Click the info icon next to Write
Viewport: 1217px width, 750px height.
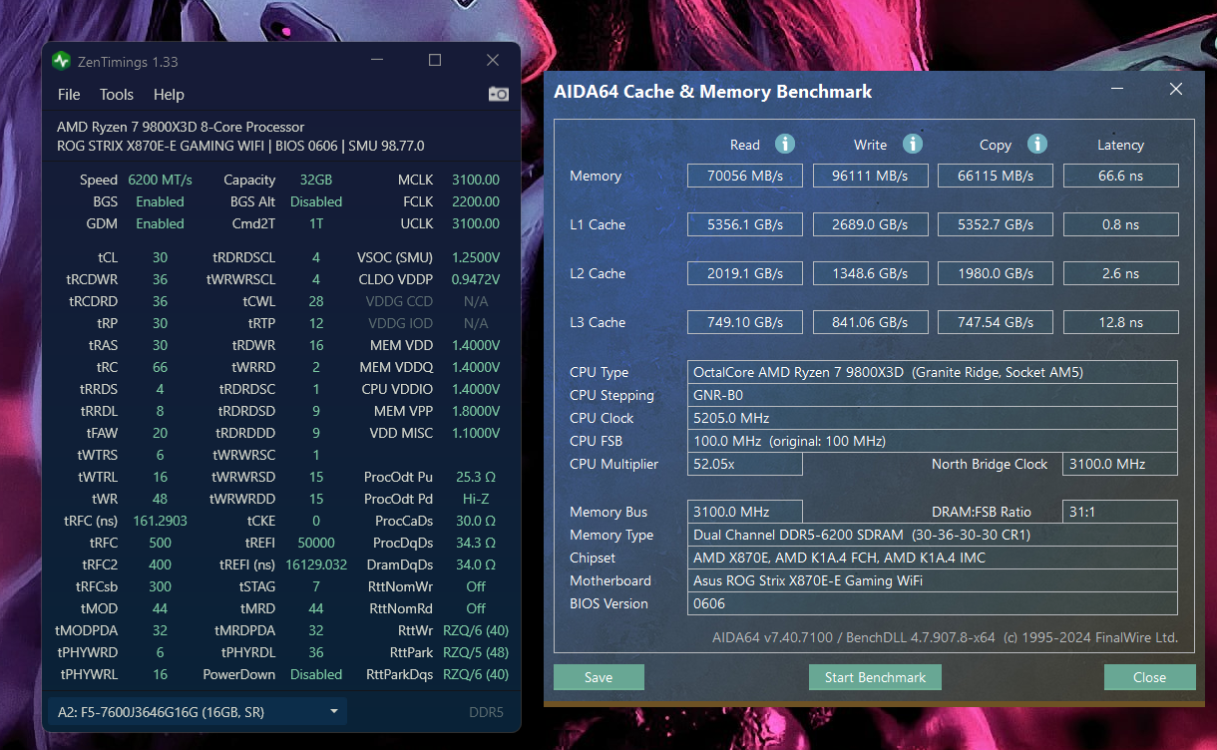(912, 144)
